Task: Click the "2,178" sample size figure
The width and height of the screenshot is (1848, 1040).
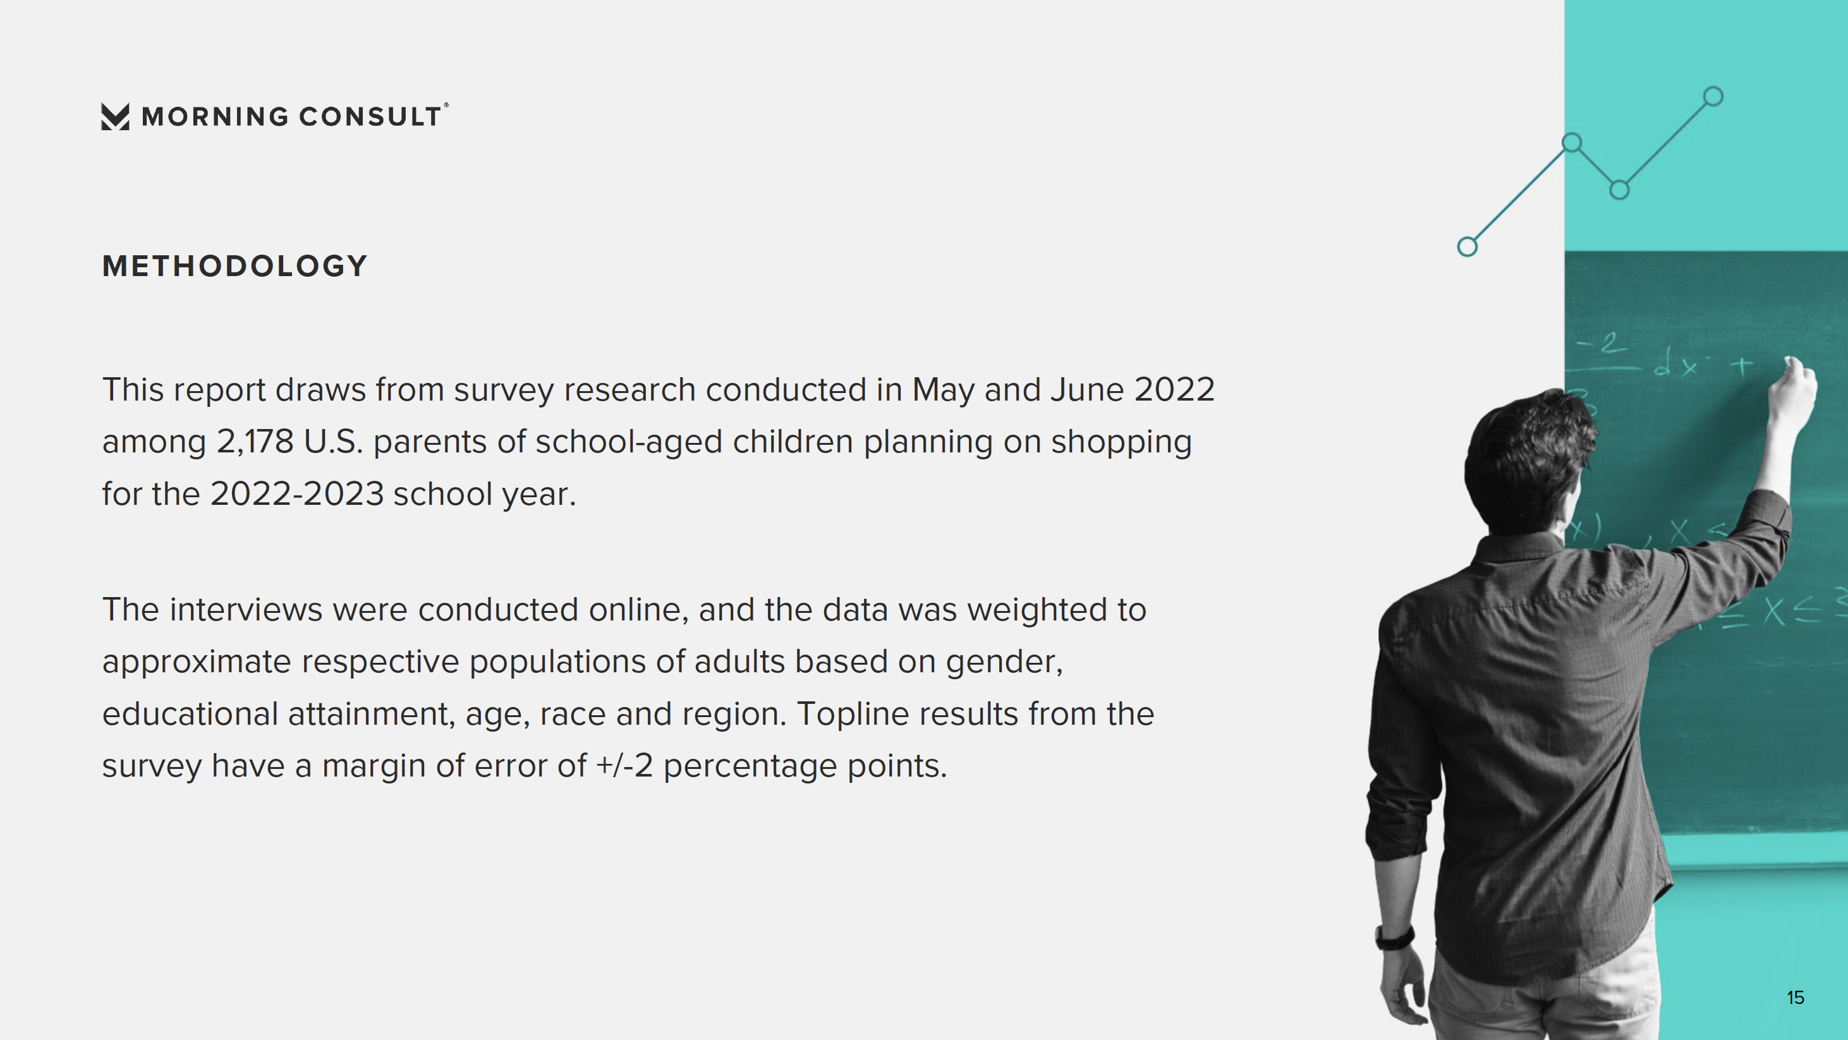Action: click(255, 442)
